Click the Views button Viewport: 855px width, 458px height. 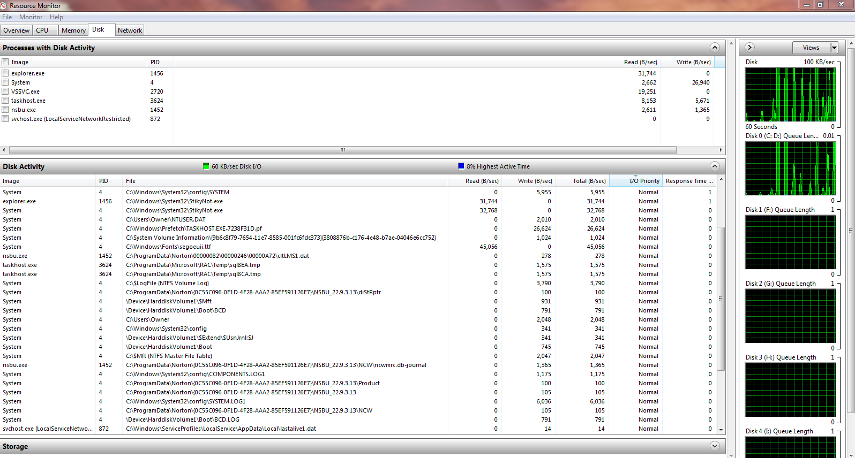[811, 48]
